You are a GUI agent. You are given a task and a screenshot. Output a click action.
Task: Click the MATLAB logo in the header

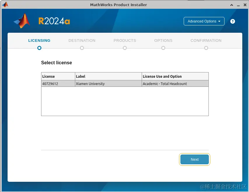click(22, 21)
